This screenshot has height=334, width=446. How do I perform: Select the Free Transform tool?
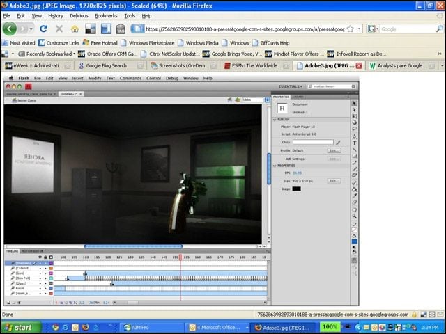point(355,116)
